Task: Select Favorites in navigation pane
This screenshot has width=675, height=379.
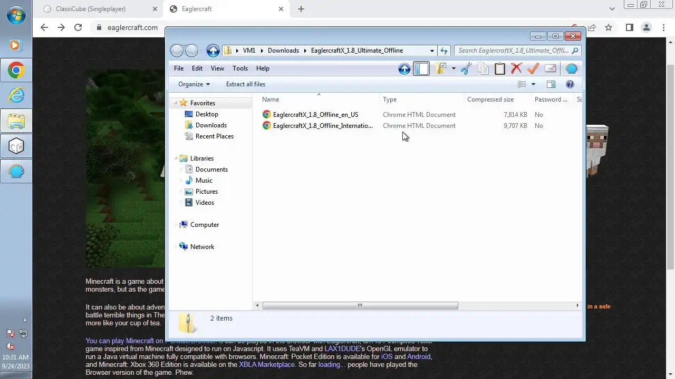Action: pyautogui.click(x=202, y=103)
